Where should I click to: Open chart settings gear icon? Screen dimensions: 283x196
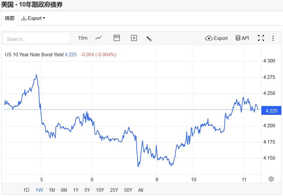(x=271, y=179)
